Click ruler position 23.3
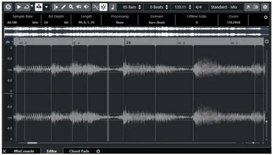 (23, 43)
